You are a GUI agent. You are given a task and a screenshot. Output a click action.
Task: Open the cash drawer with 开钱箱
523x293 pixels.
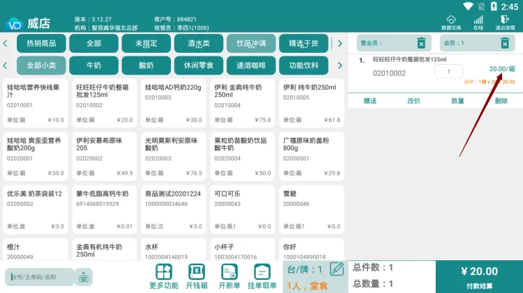point(197,276)
